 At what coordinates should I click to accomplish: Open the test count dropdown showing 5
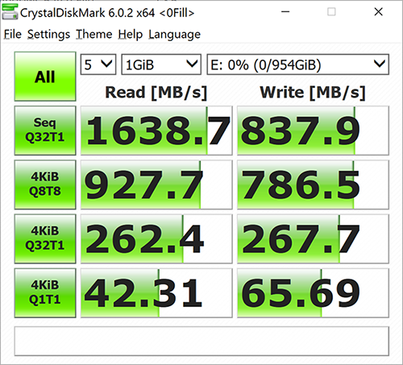click(x=98, y=64)
